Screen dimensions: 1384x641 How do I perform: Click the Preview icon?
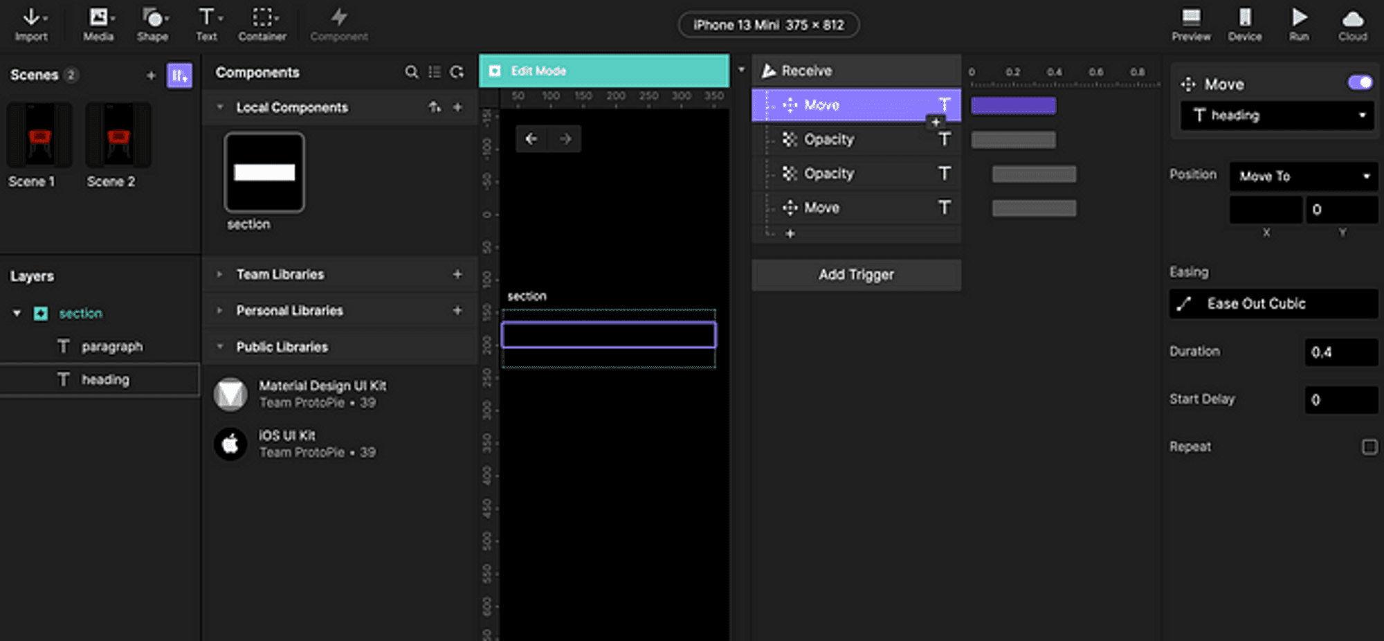click(x=1191, y=24)
